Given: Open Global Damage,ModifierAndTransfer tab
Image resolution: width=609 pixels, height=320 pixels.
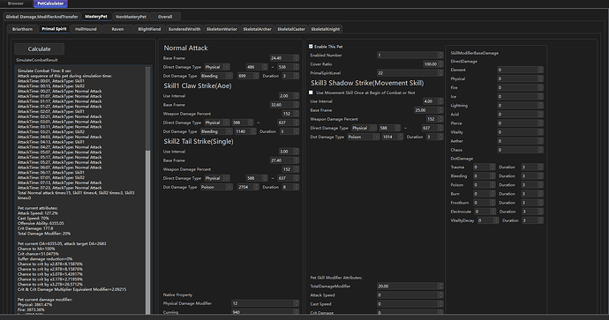Looking at the screenshot, I should coord(42,17).
